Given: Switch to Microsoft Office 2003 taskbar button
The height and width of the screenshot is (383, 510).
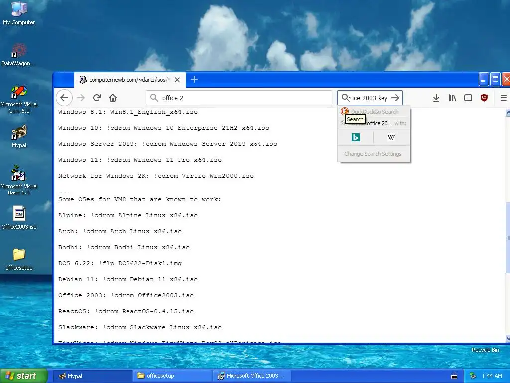Looking at the screenshot, I should tap(252, 376).
